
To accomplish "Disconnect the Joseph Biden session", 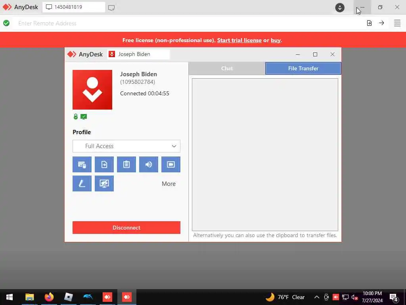I will tap(126, 228).
